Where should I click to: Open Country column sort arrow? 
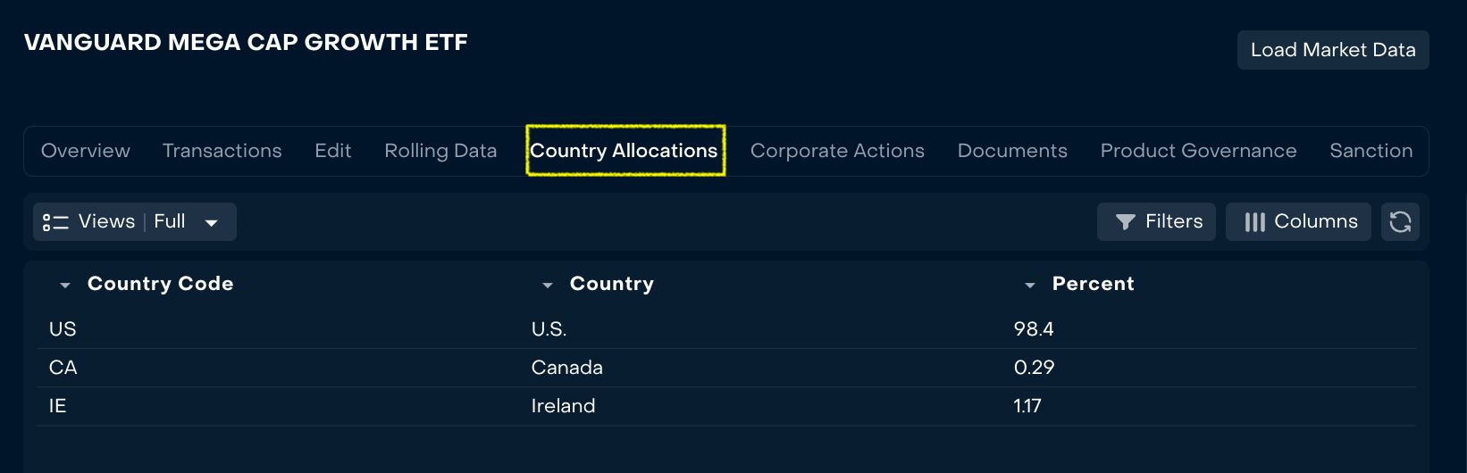click(547, 285)
